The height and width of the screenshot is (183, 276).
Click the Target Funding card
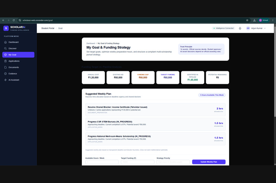[x=168, y=78]
